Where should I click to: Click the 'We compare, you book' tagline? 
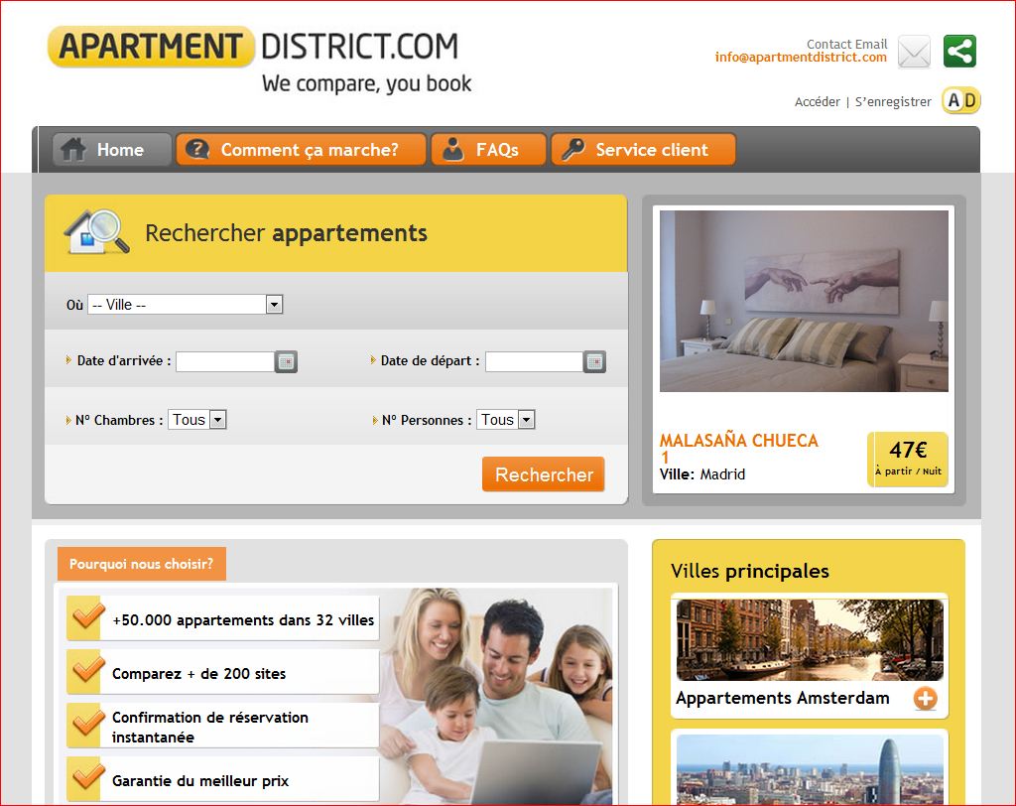[x=367, y=83]
